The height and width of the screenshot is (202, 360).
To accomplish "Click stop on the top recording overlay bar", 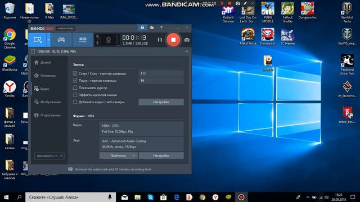I will click(x=229, y=3).
